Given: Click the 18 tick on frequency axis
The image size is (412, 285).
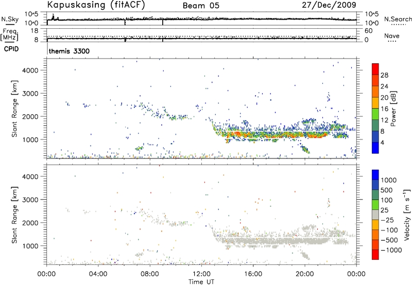Looking at the screenshot, I should point(34,31).
